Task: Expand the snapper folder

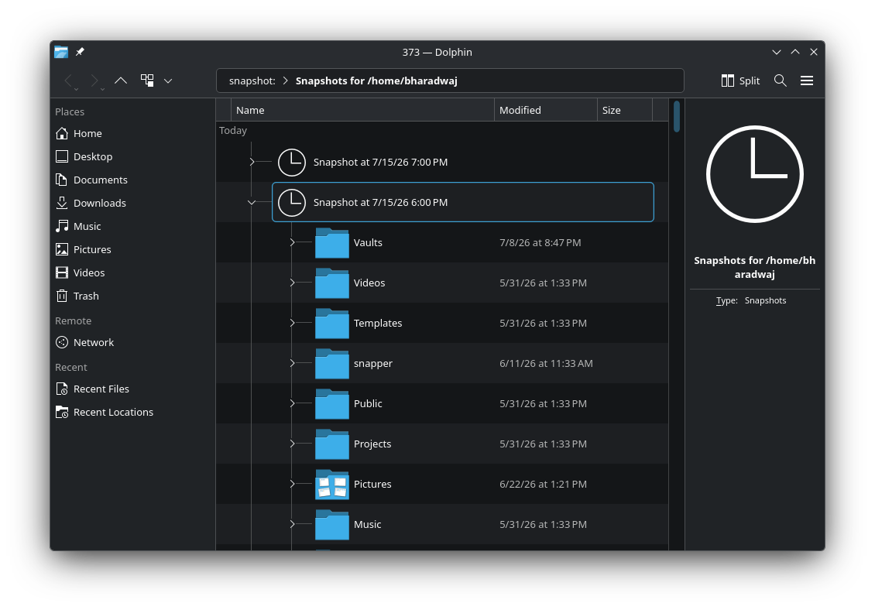Action: tap(292, 363)
